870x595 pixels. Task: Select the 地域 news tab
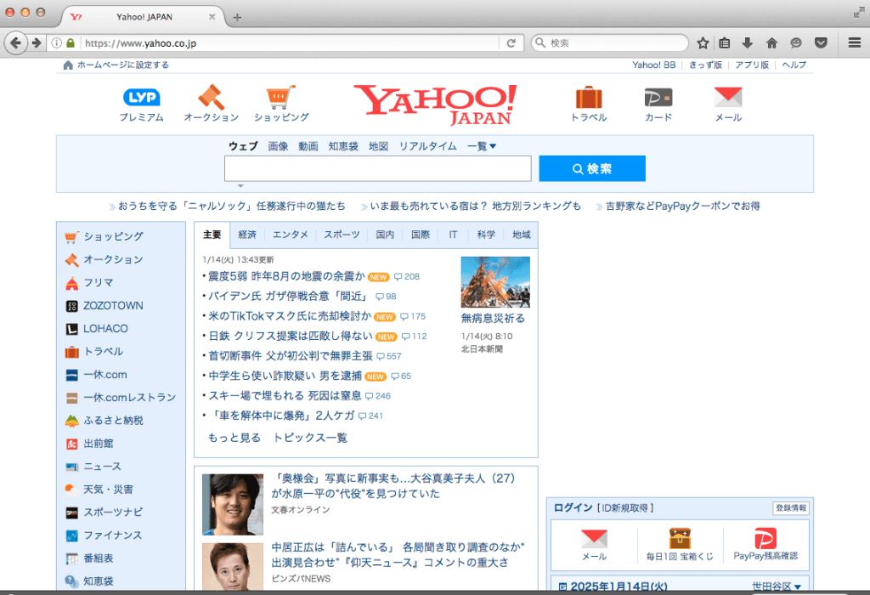pyautogui.click(x=522, y=235)
